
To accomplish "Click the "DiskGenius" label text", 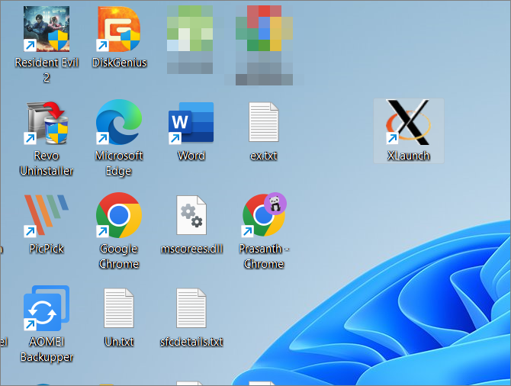I will click(x=119, y=63).
